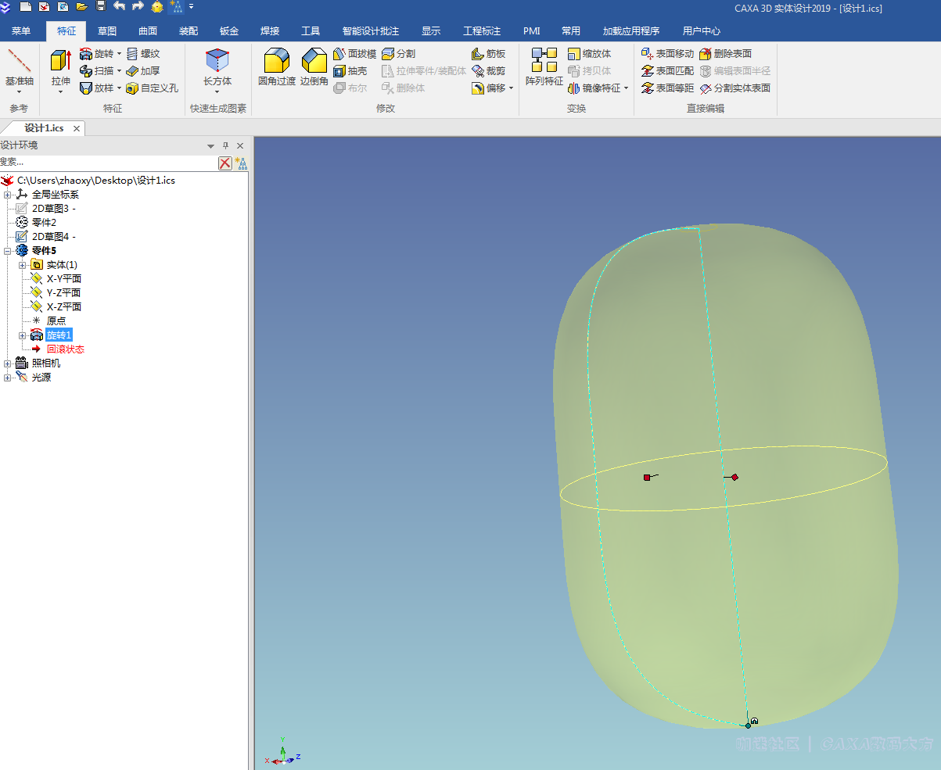Switch to the 钣金 sheet metal tab
This screenshot has width=941, height=770.
click(x=229, y=31)
